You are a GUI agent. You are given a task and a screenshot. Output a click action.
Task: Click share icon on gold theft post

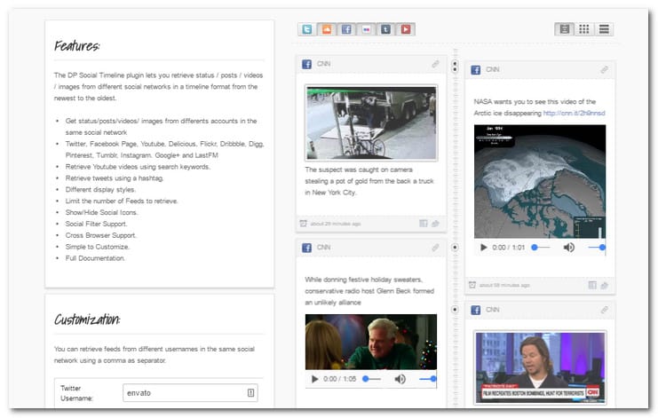(x=435, y=224)
